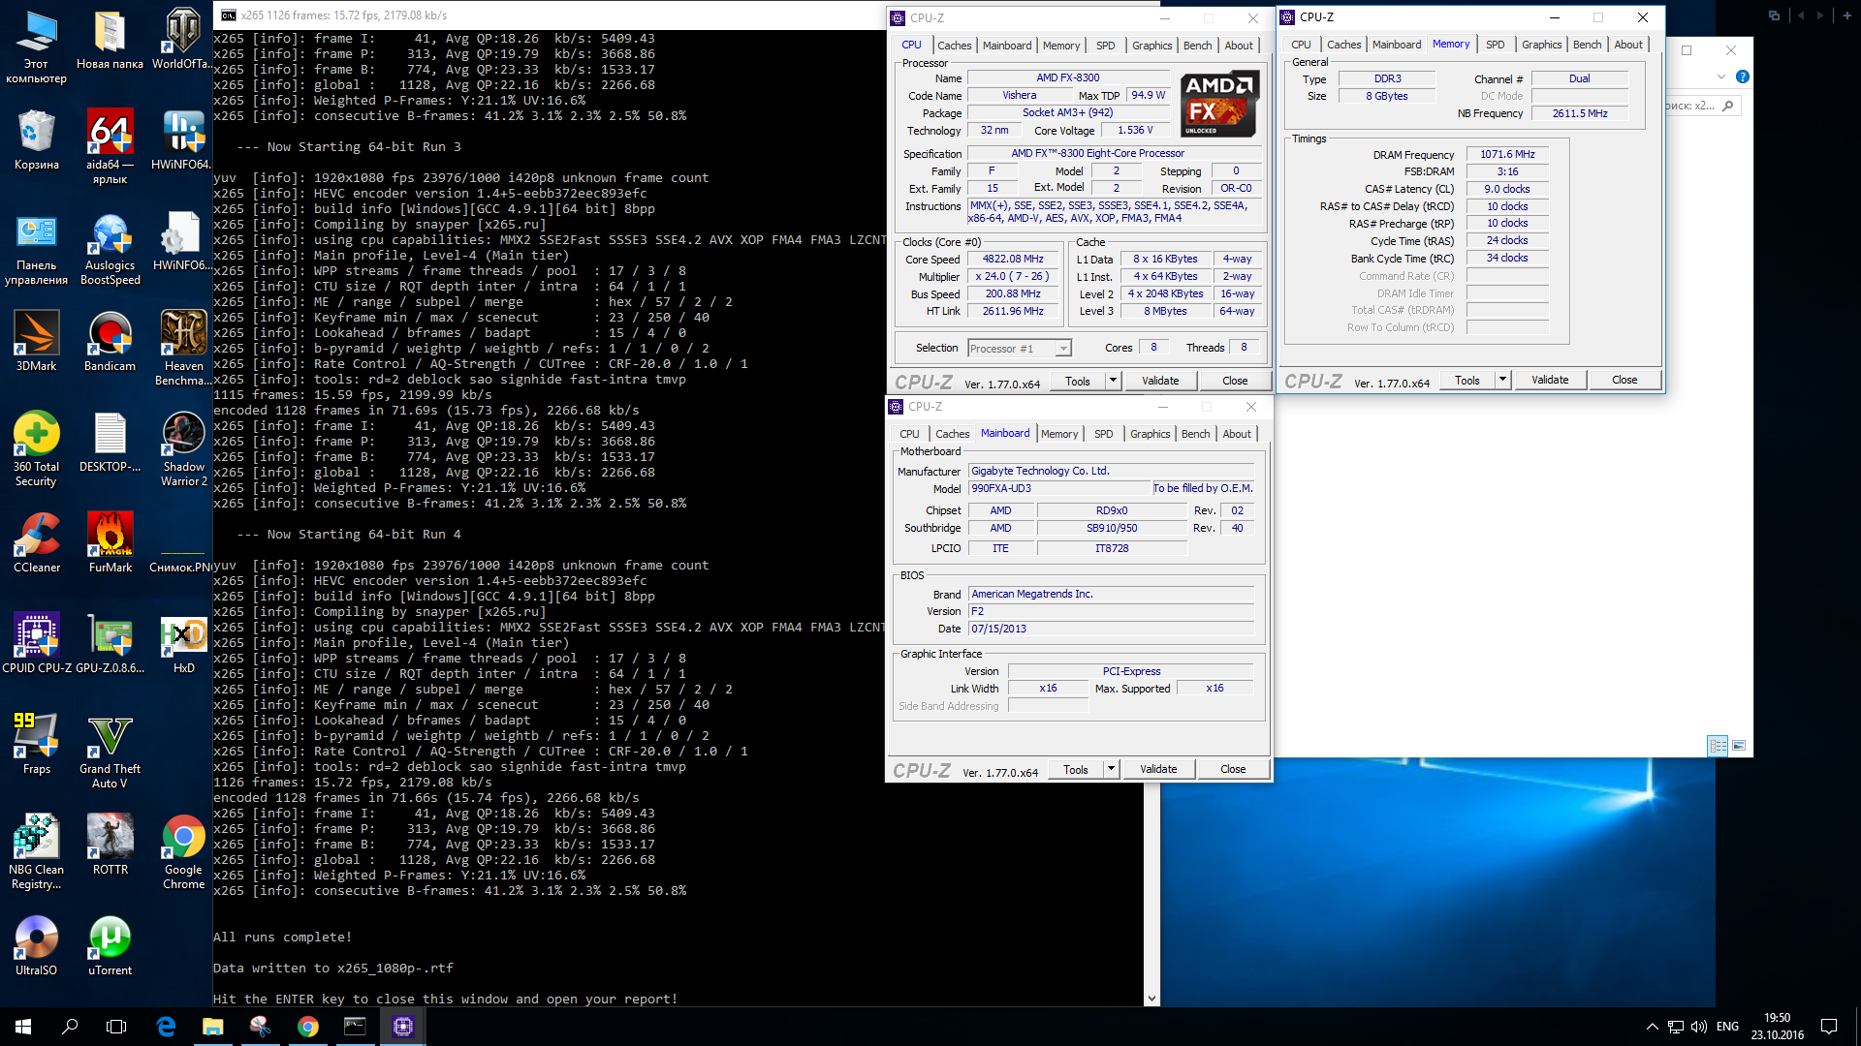Open Tools dropdown arrow in Memory window
Image resolution: width=1861 pixels, height=1046 pixels.
point(1502,380)
